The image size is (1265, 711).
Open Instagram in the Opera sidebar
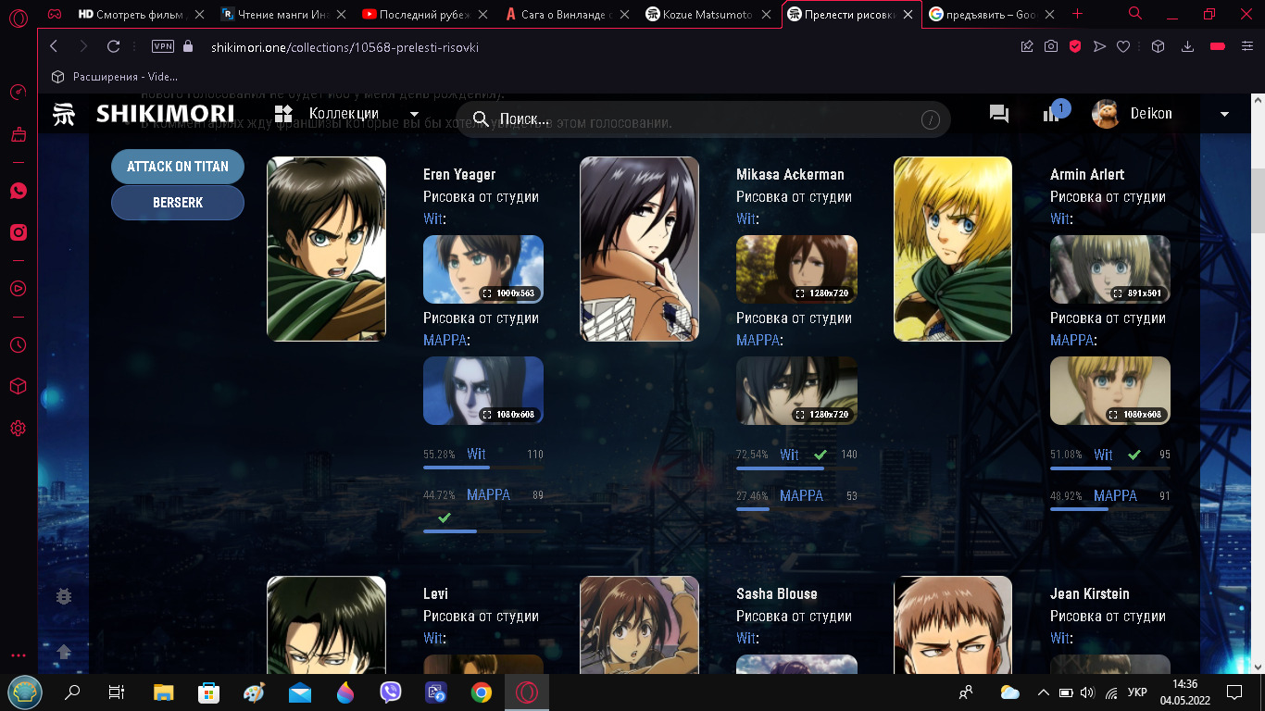[18, 232]
